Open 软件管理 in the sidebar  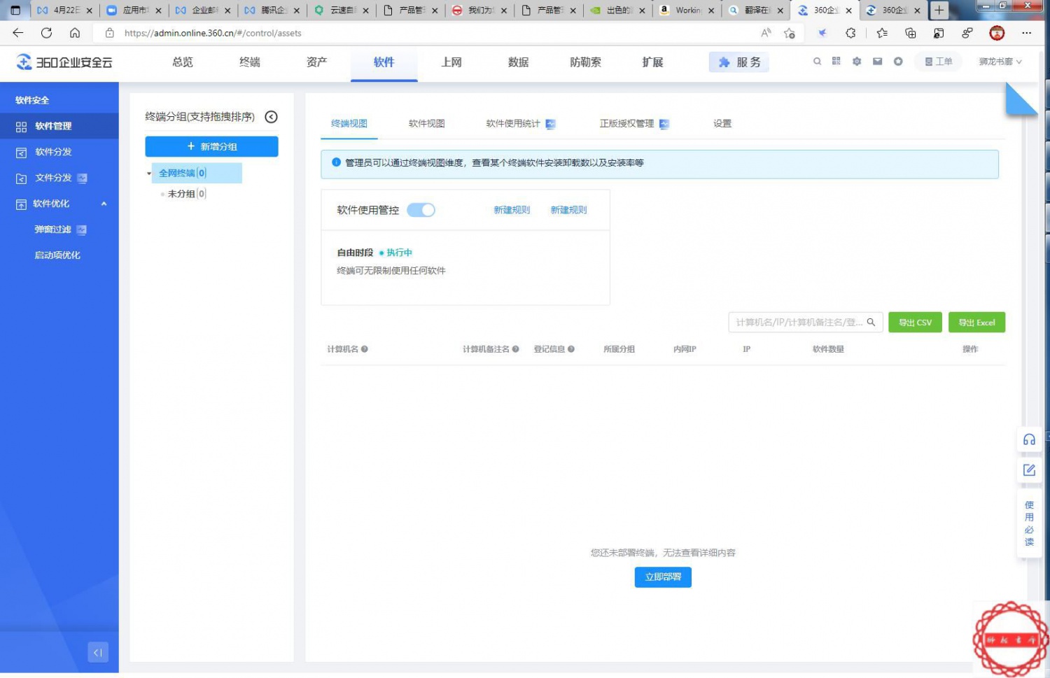59,126
